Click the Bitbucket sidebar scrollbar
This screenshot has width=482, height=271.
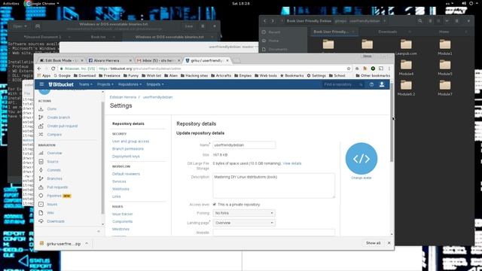pyautogui.click(x=102, y=158)
